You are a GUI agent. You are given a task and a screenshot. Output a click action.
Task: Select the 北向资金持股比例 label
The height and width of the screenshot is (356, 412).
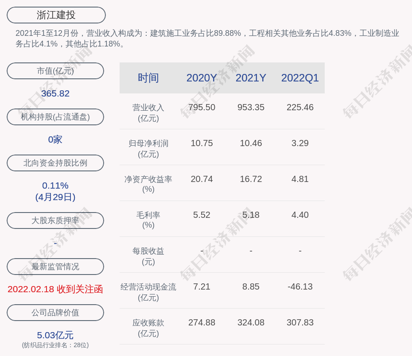click(55, 163)
